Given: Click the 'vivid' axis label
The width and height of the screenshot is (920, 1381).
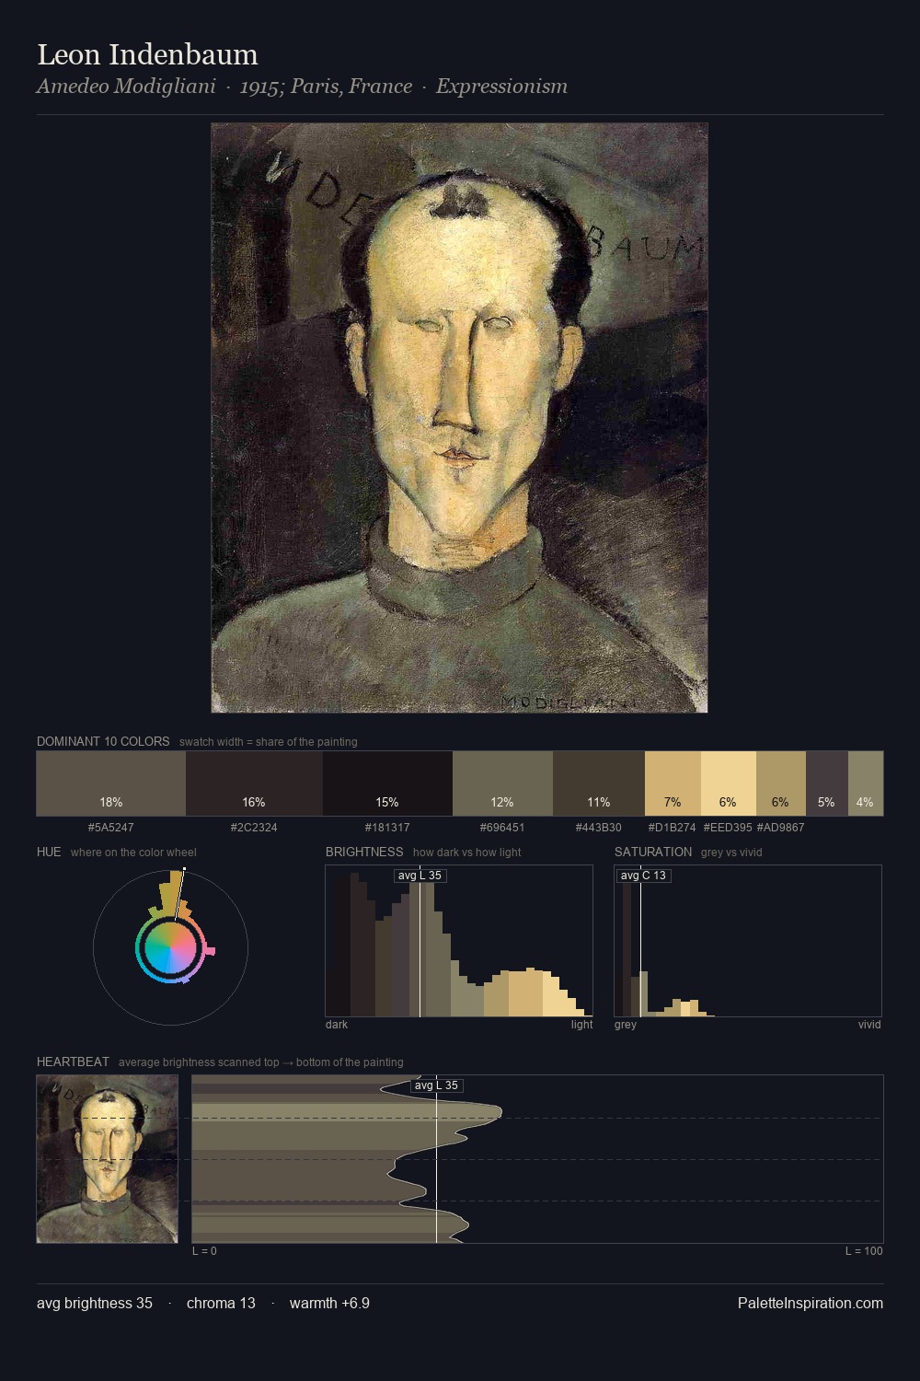Looking at the screenshot, I should (x=869, y=1025).
